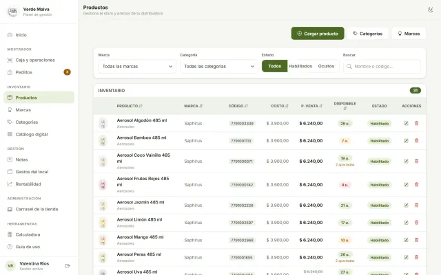This screenshot has width=441, height=275.
Task: Edit Aerosol Algodón 485 ml pencil icon
Action: (406, 123)
